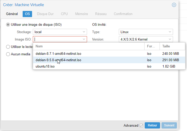This screenshot has height=131, width=187.
Task: Choose the physical drive radio option
Action: tap(8, 47)
